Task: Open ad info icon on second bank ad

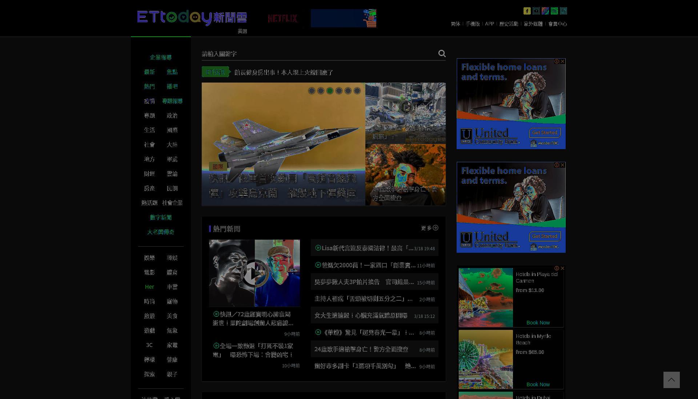Action: 557,165
